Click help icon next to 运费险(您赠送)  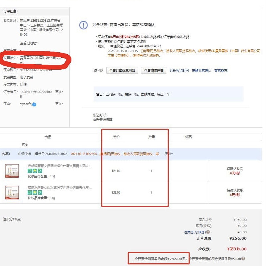(208, 232)
